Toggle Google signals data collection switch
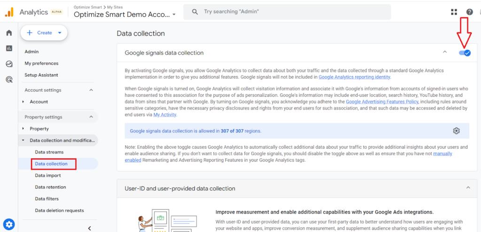The height and width of the screenshot is (232, 481). [465, 53]
